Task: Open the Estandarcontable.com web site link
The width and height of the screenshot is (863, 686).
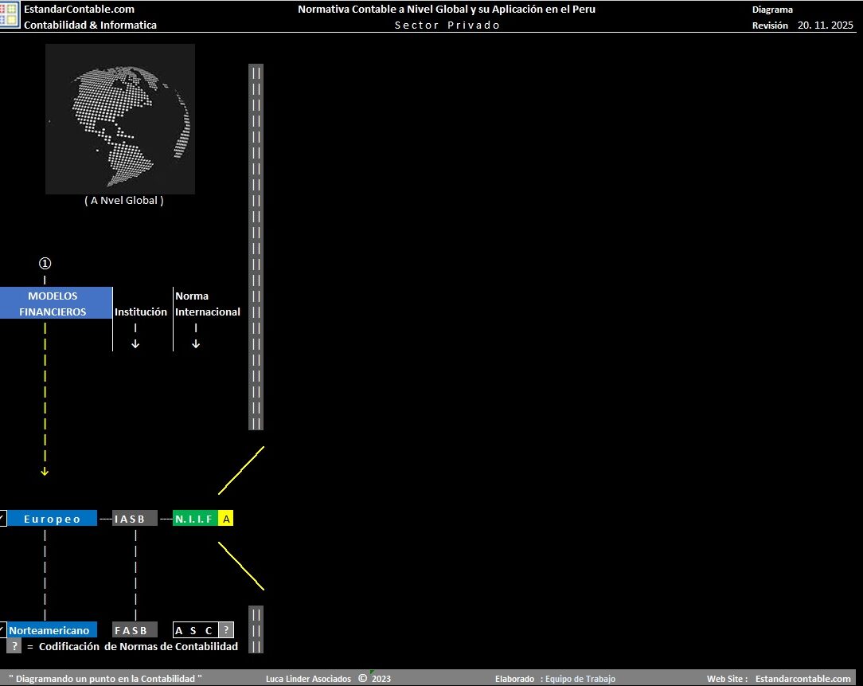Action: coord(802,679)
